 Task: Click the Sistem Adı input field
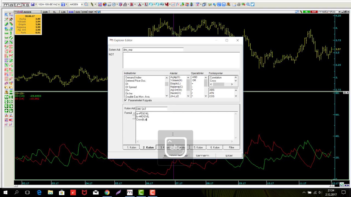pos(153,50)
